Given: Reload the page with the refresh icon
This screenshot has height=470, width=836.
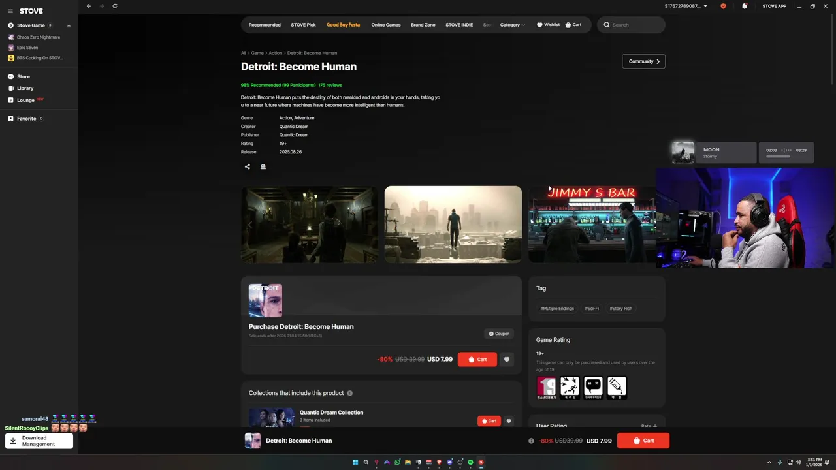Looking at the screenshot, I should click(x=115, y=6).
